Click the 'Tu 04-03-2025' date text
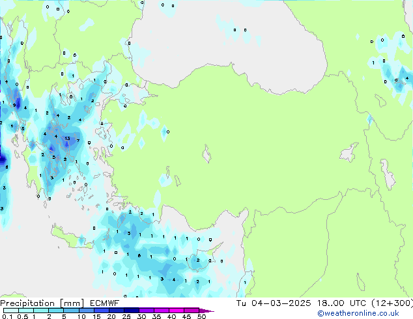Viewport: 413px width, 319px height. (274, 303)
